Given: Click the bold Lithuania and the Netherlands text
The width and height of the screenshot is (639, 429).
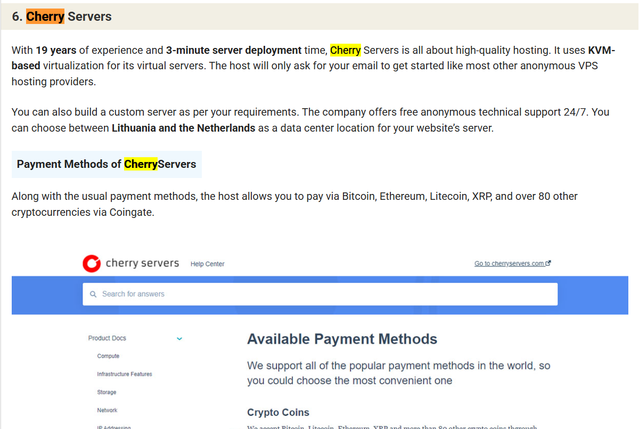Looking at the screenshot, I should [183, 128].
